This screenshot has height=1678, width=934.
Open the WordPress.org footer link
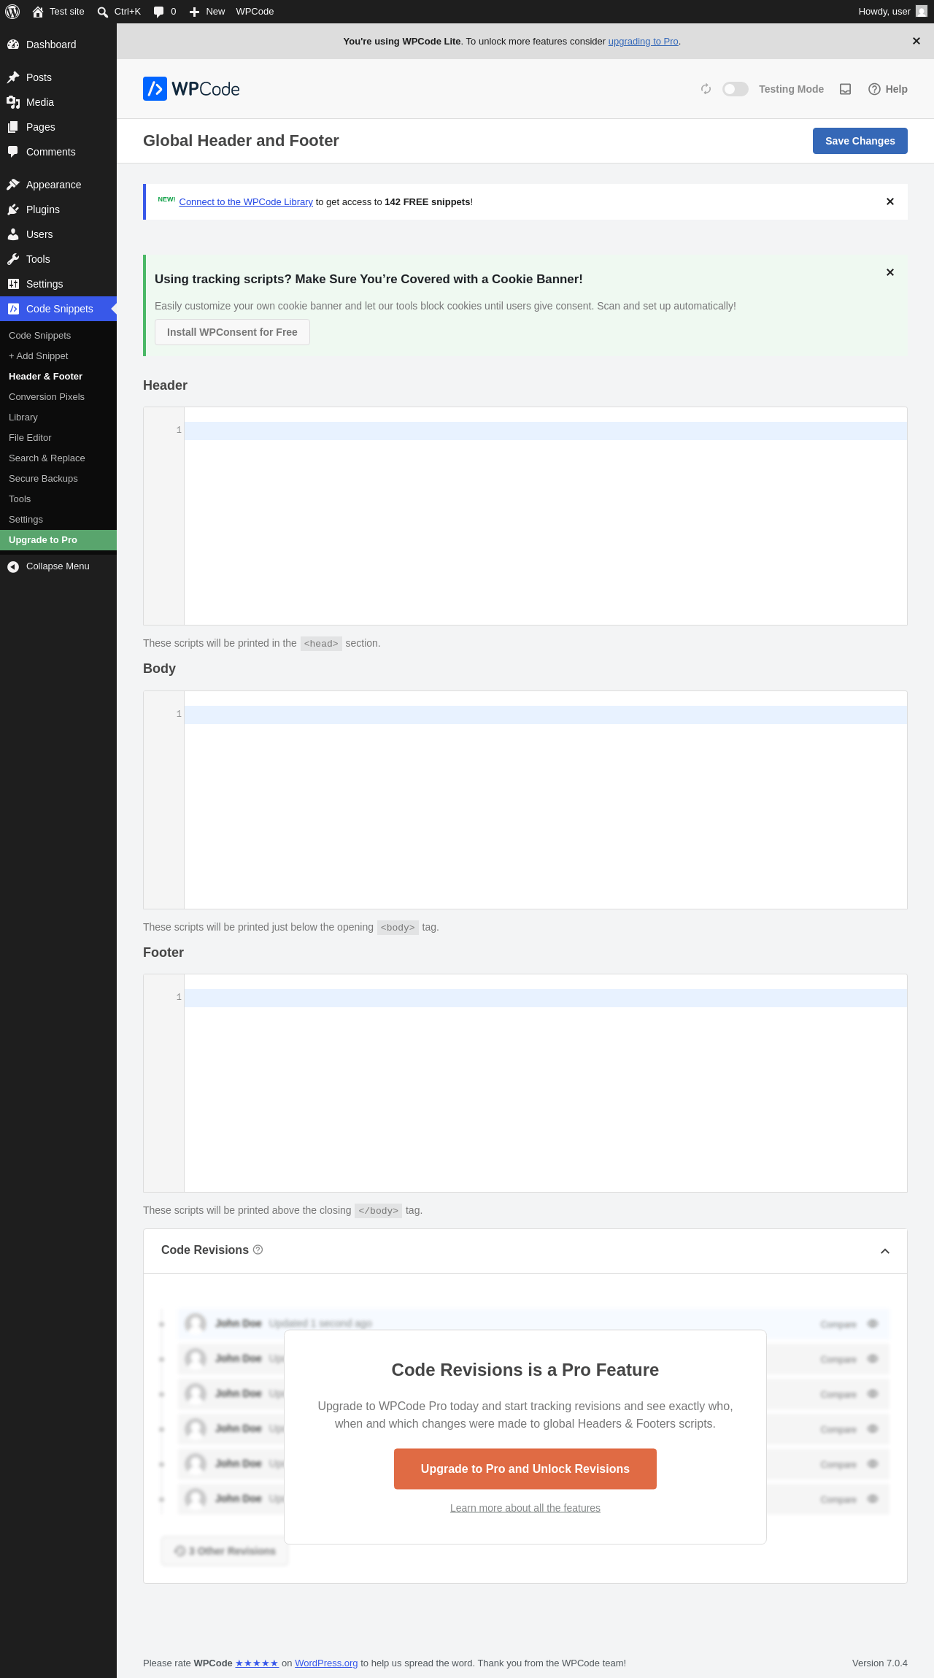pos(326,1663)
